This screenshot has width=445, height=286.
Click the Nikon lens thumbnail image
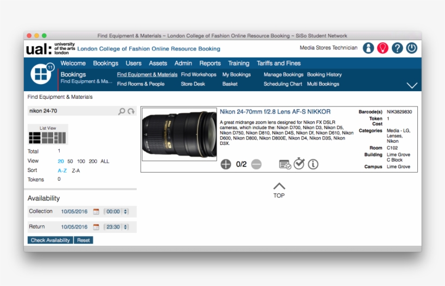click(180, 134)
